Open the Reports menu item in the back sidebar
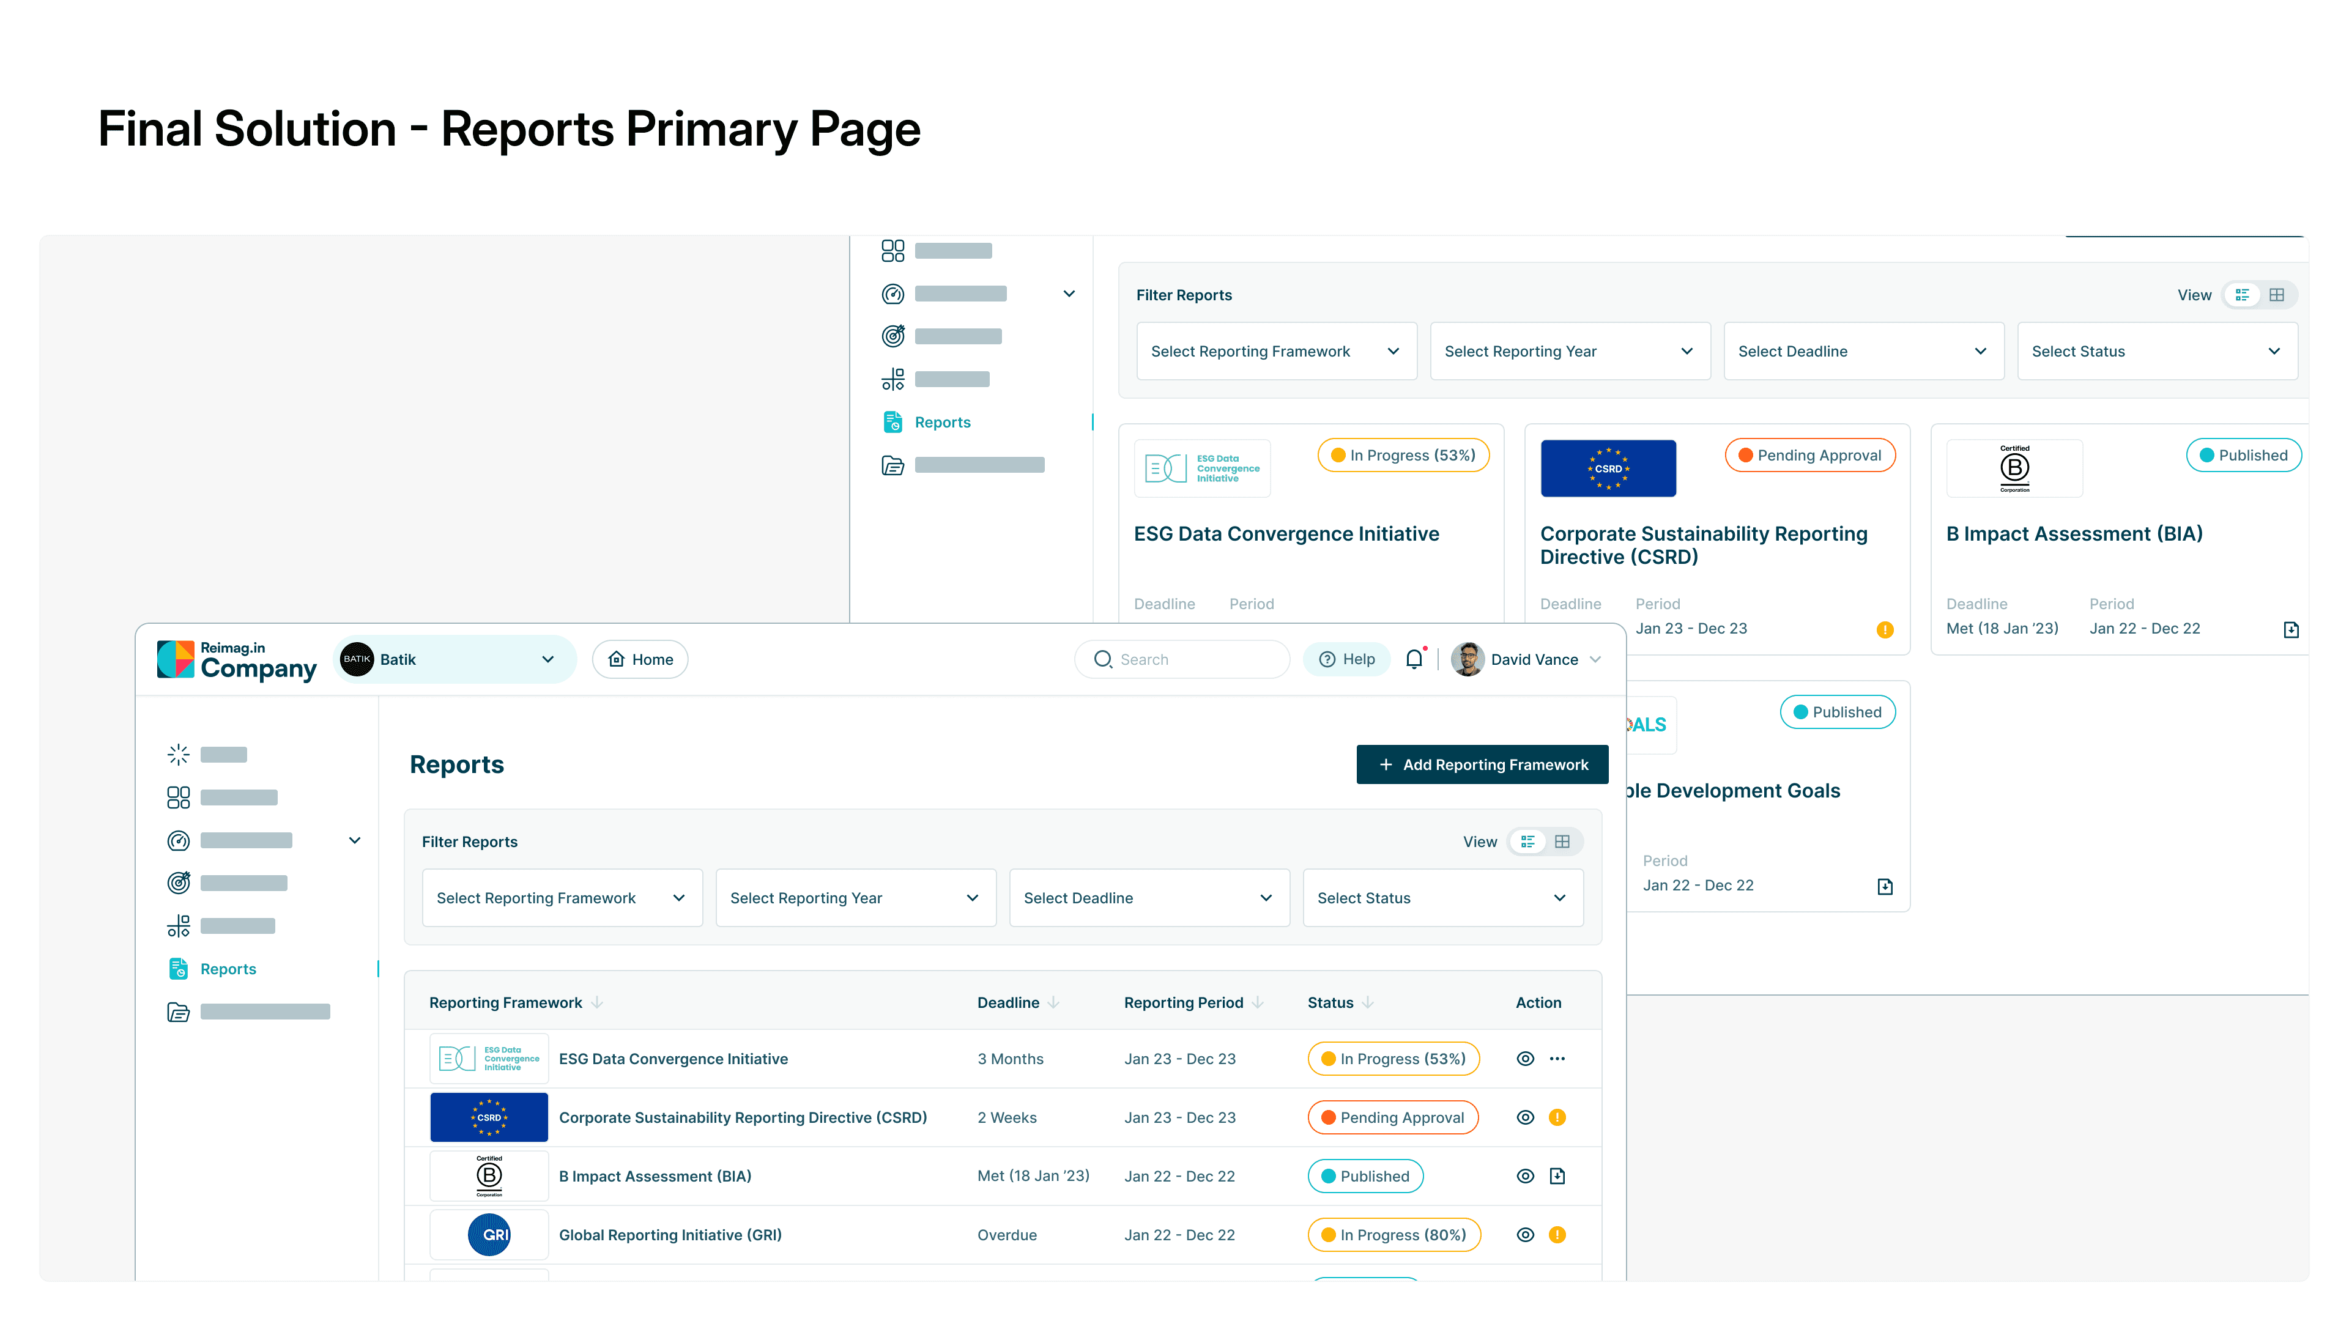This screenshot has height=1321, width=2349. (x=942, y=422)
